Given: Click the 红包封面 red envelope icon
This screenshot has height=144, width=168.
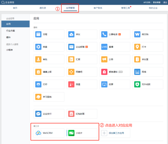Looking at the screenshot, I should tap(71, 114).
